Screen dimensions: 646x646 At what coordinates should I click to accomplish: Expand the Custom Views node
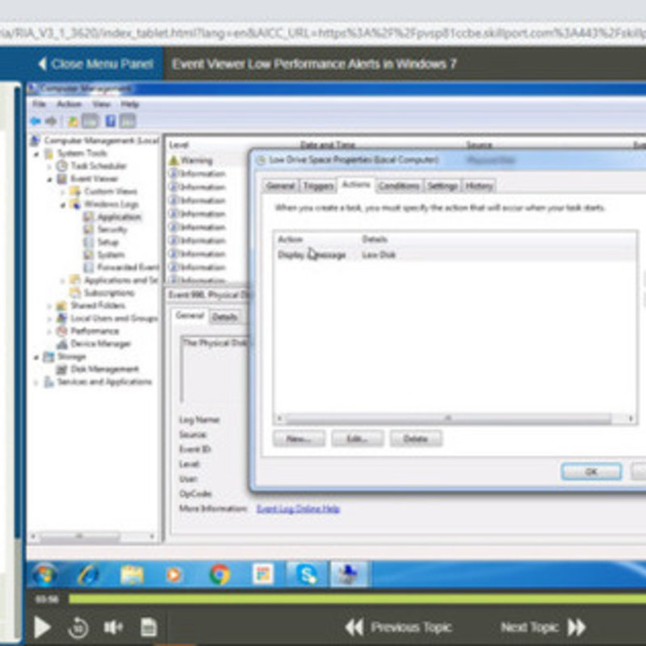click(x=63, y=192)
